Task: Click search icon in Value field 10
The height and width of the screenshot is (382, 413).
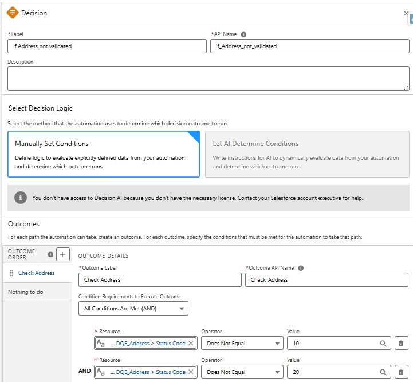Action: point(383,343)
